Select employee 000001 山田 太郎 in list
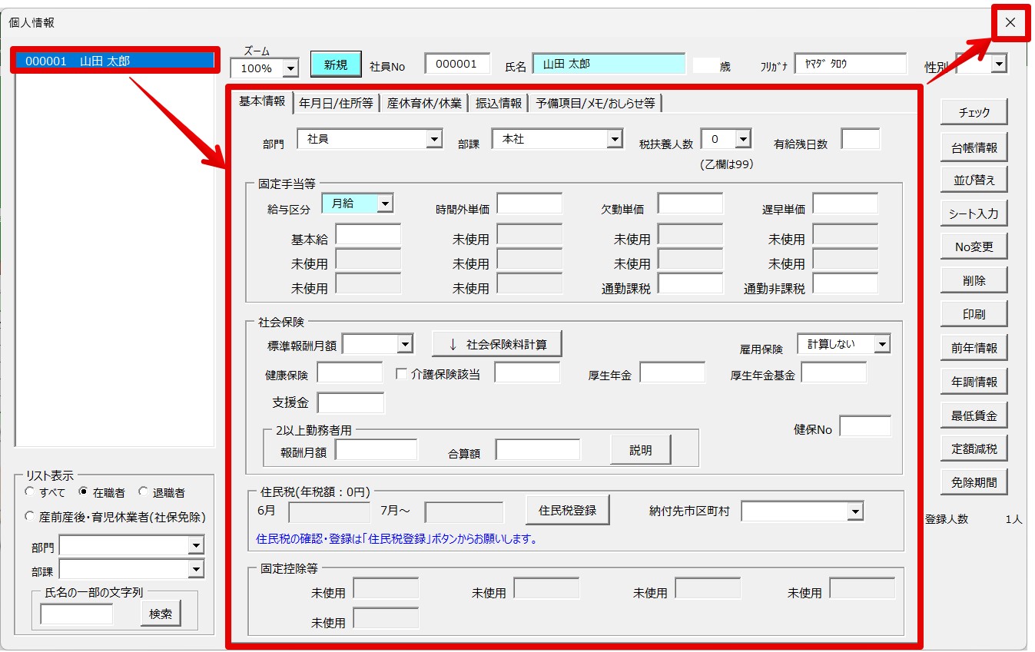This screenshot has height=652, width=1035. [x=114, y=61]
